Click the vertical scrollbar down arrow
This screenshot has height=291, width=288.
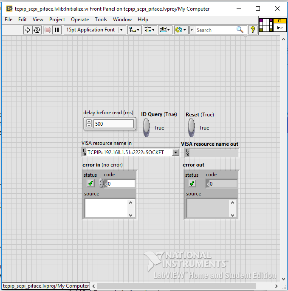click(283, 279)
